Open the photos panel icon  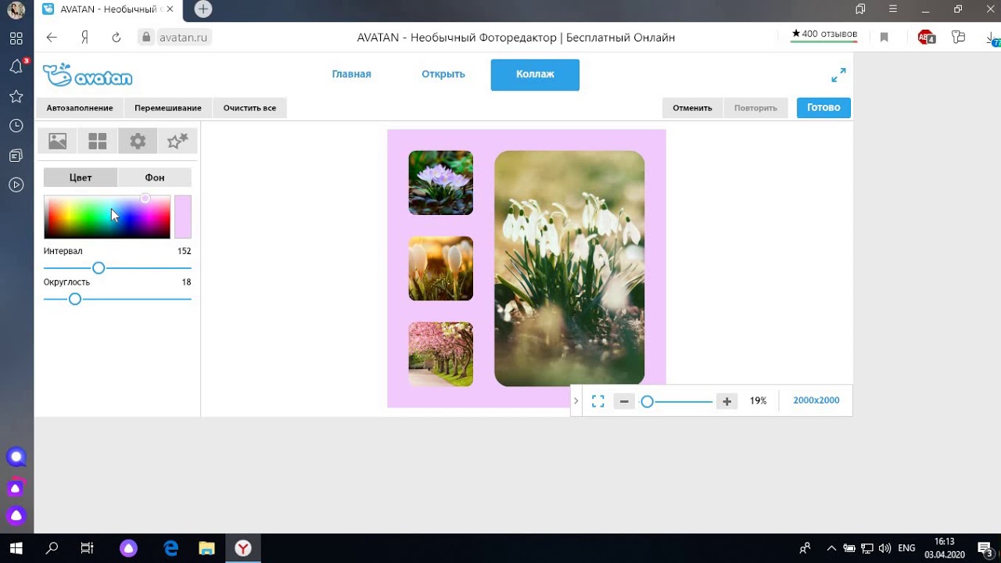58,141
